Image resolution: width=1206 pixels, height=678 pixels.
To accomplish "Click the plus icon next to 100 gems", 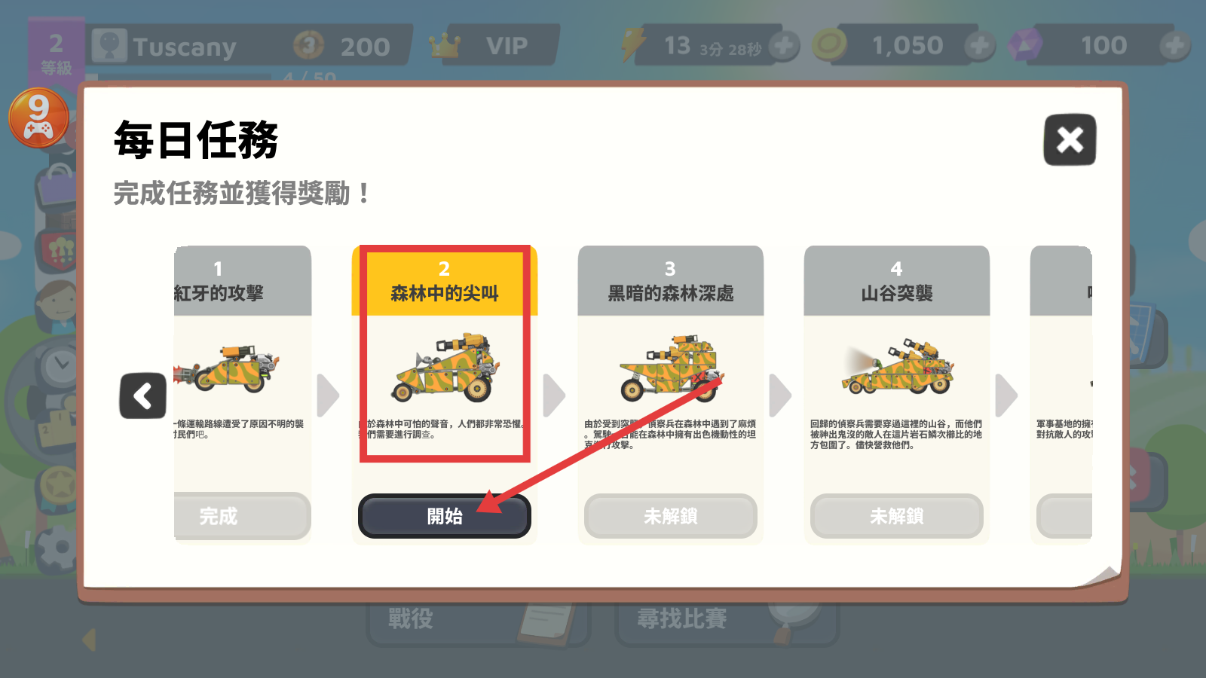I will [1174, 47].
